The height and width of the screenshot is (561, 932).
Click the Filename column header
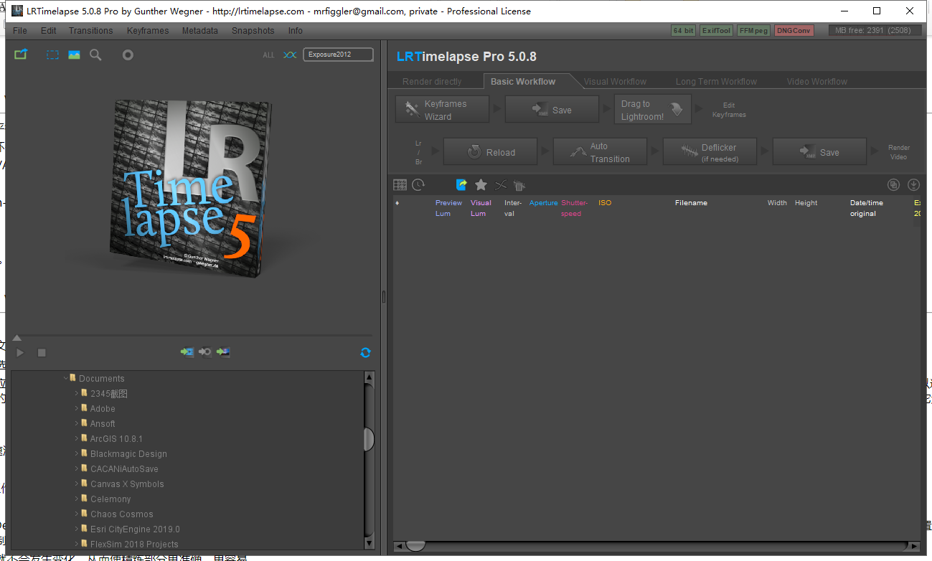coord(691,203)
